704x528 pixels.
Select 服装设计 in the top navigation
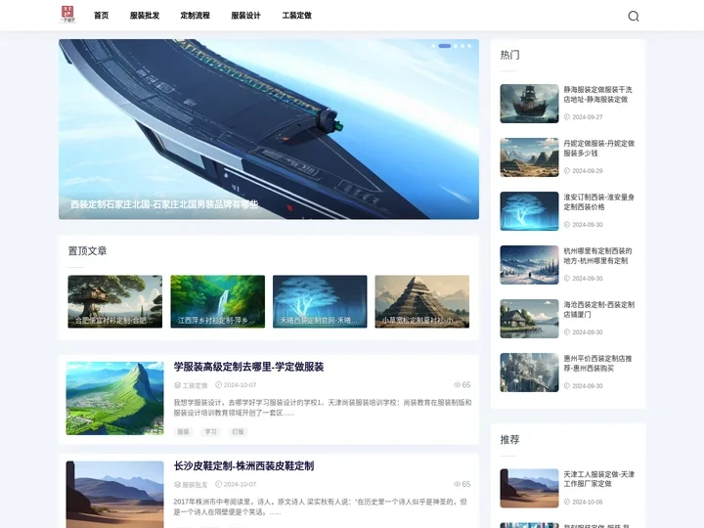246,16
